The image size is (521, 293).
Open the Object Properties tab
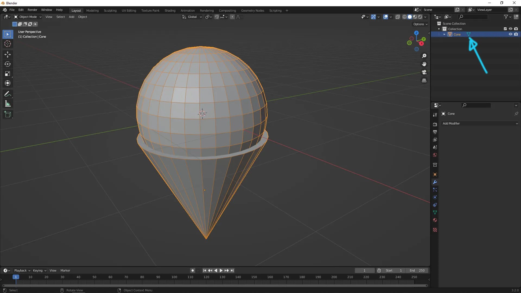tap(435, 174)
